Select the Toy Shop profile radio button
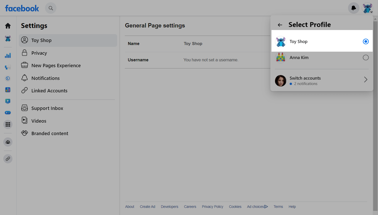The image size is (378, 215). point(366,41)
